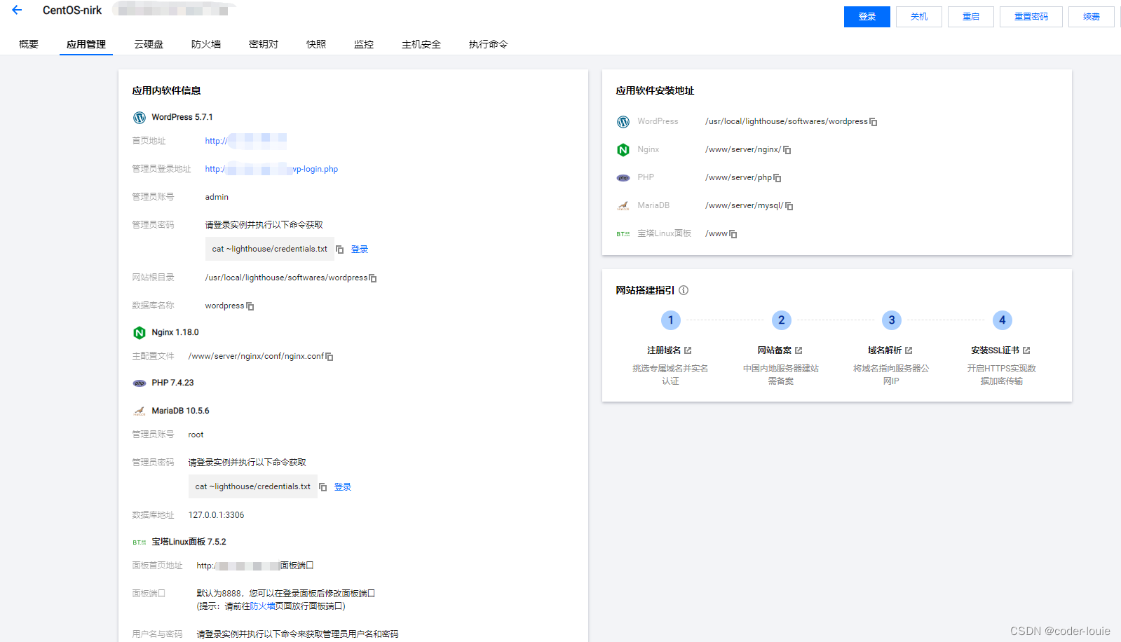Click step 2 circle in site guide

pos(782,320)
